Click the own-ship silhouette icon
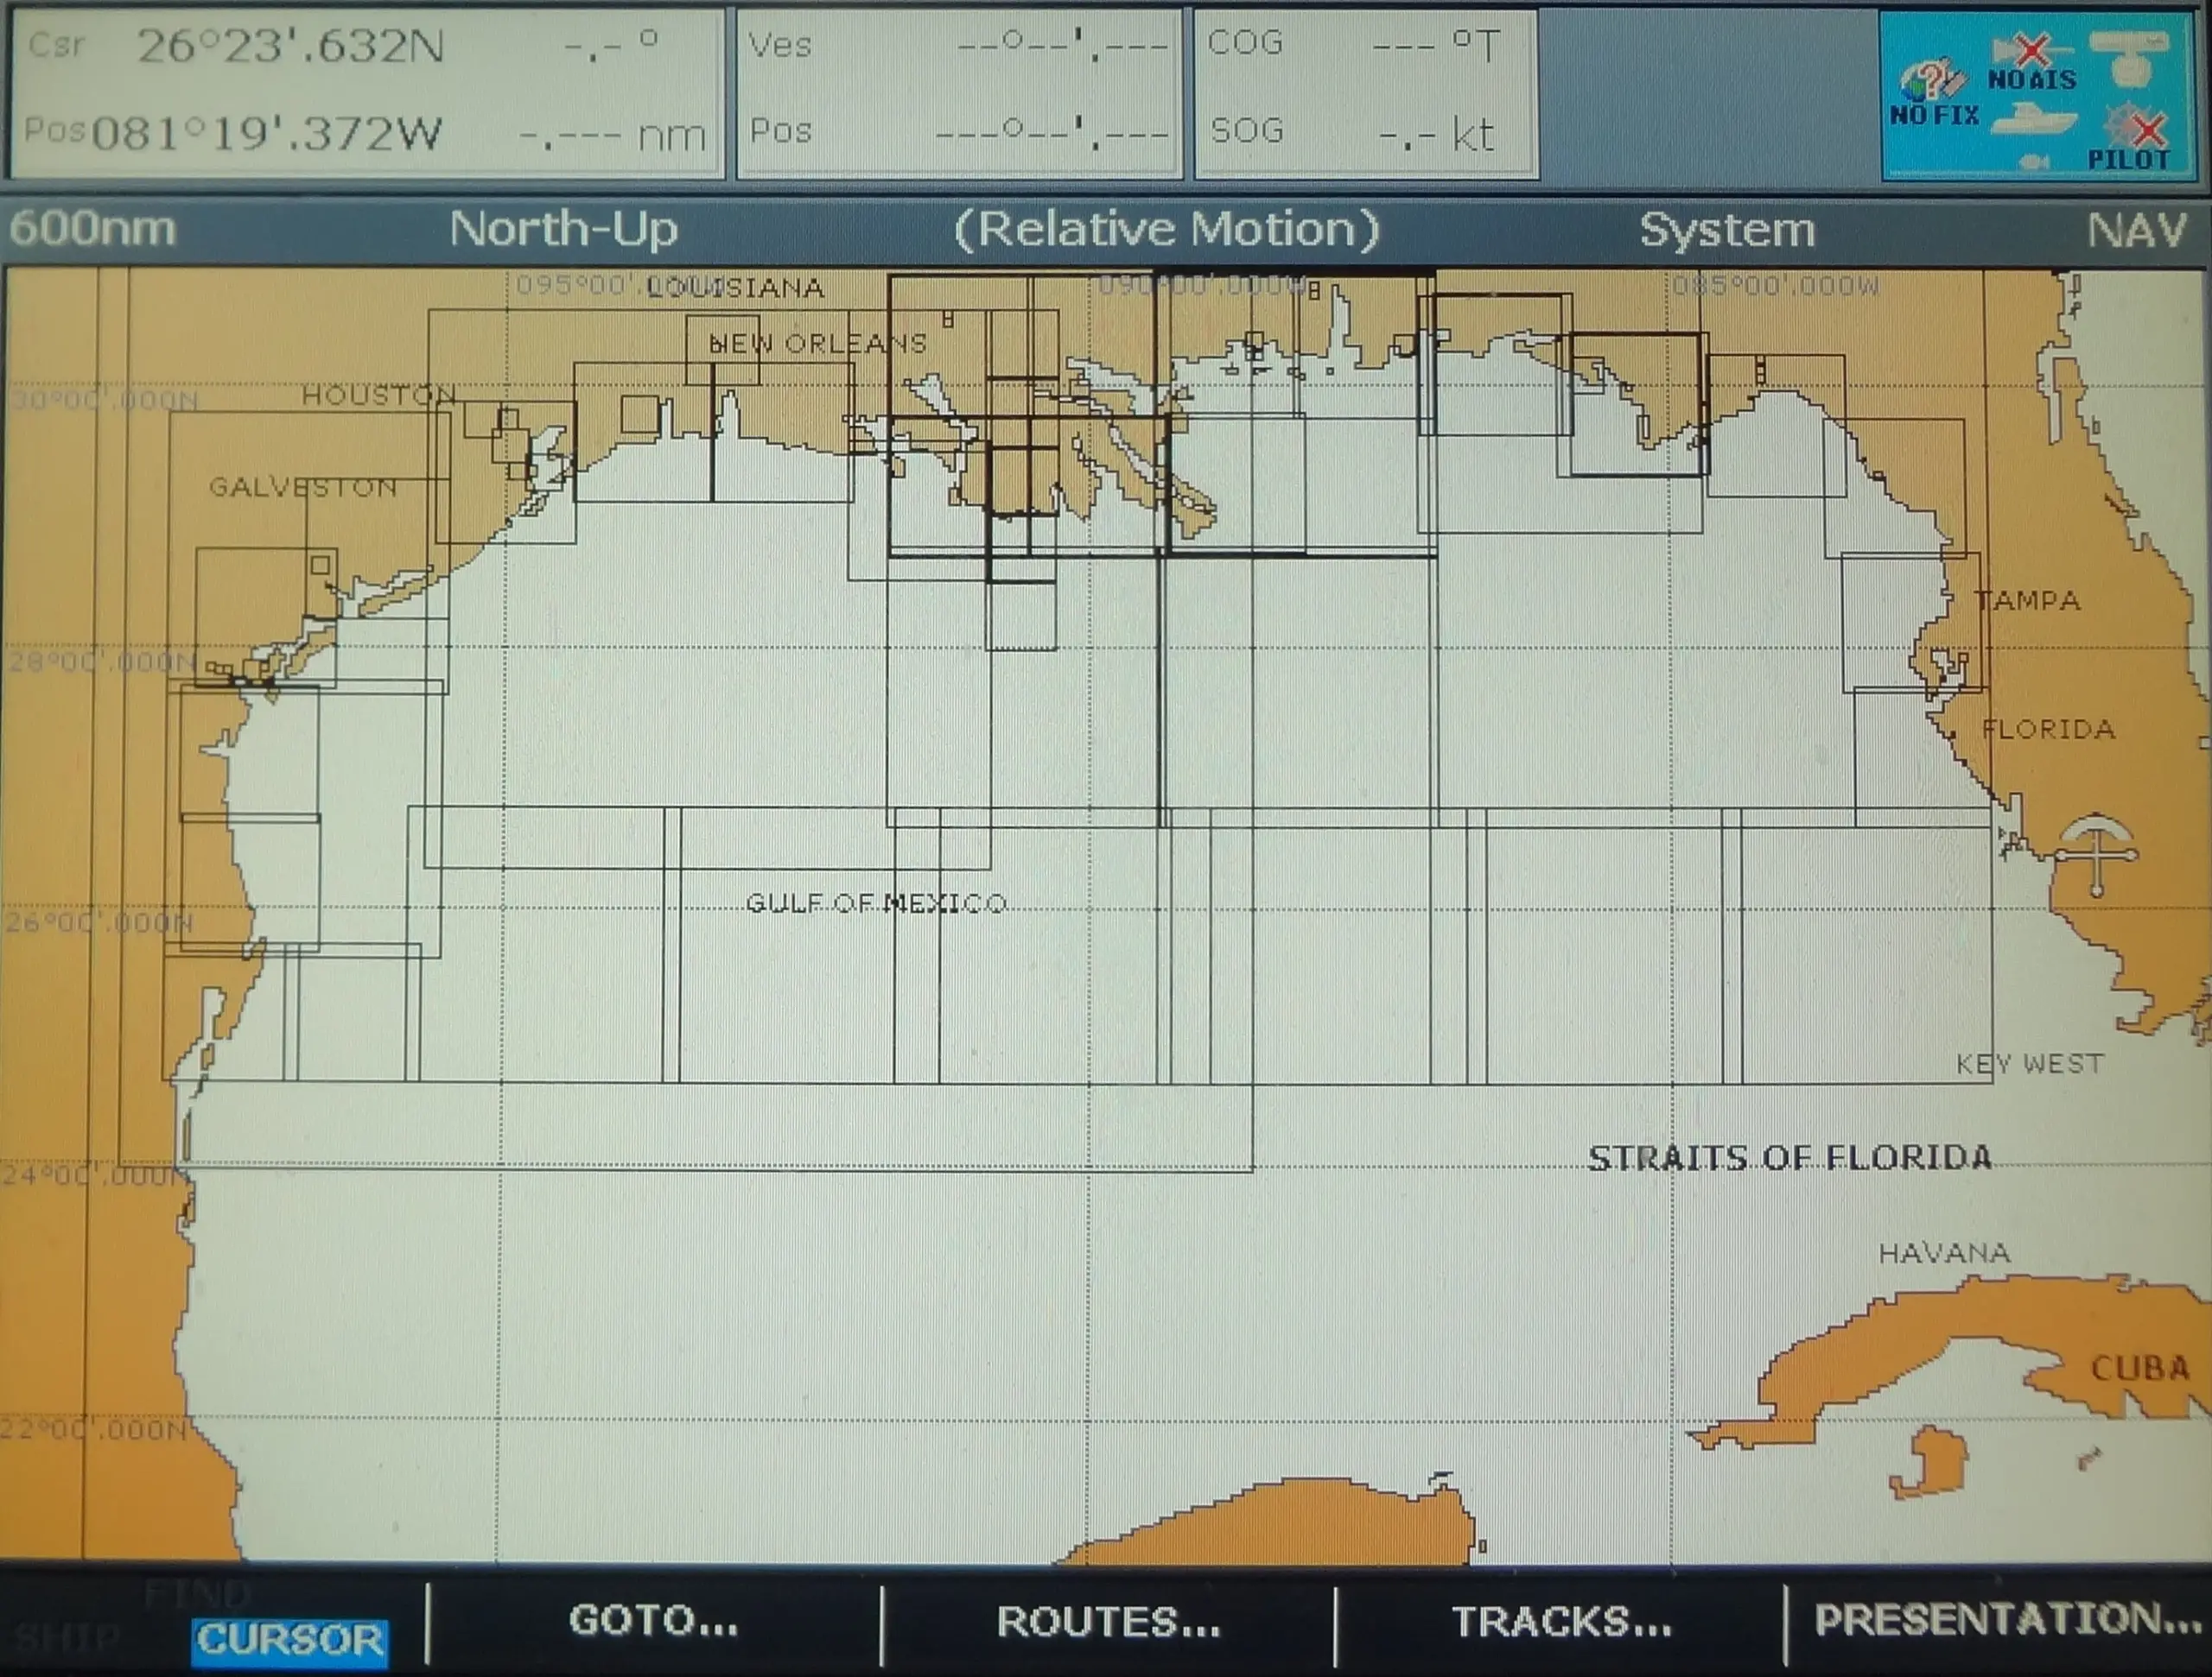 [x=2030, y=122]
